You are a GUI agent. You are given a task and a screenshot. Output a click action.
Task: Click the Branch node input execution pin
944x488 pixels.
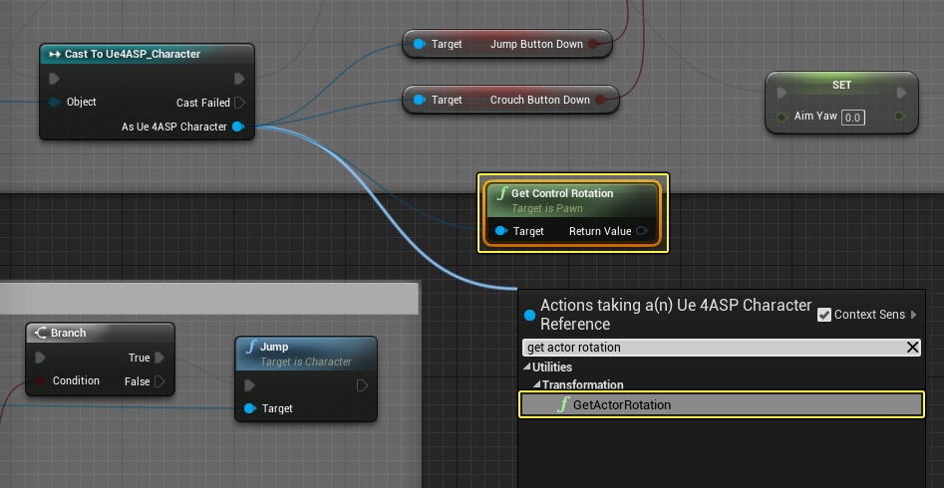click(40, 358)
